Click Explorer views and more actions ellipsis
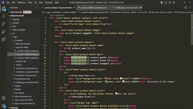193x109 pixels. (36, 8)
